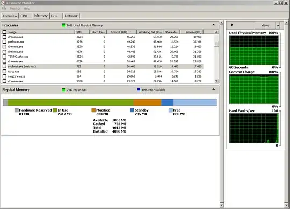The width and height of the screenshot is (290, 209).
Task: Check the box for chrome.exe PID 3520
Action: coord(5,46)
